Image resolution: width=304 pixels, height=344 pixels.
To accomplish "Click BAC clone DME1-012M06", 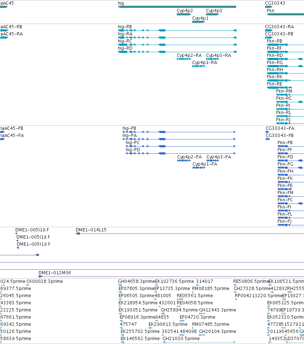I will 55,273.
